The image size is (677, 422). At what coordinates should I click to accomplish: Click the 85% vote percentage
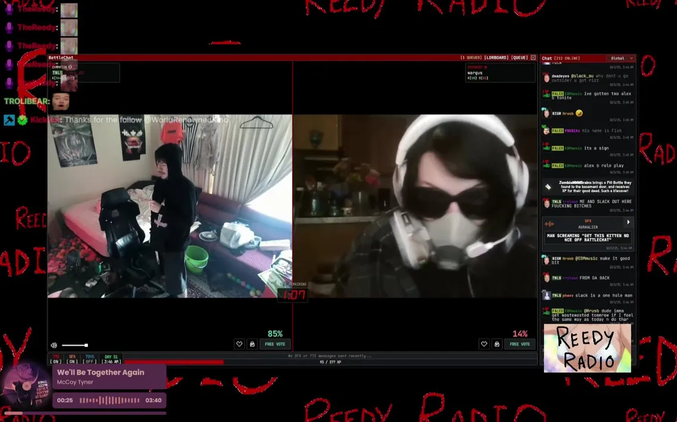pyautogui.click(x=275, y=333)
